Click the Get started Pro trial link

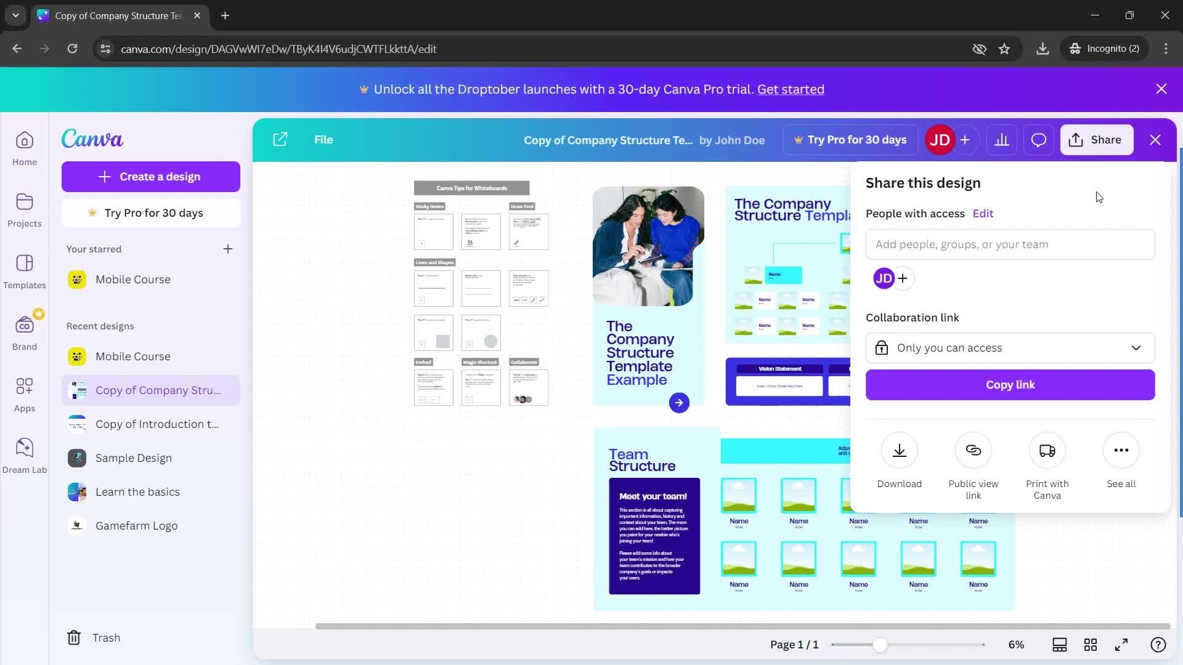coord(791,89)
